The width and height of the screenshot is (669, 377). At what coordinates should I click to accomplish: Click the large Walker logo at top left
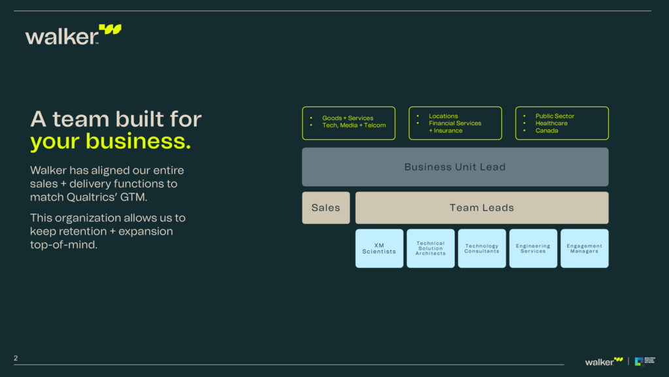73,35
